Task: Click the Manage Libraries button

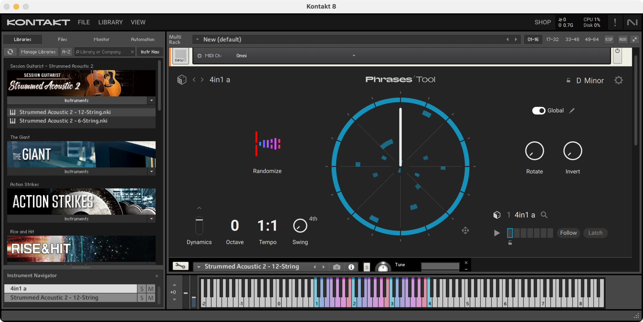Action: click(38, 52)
